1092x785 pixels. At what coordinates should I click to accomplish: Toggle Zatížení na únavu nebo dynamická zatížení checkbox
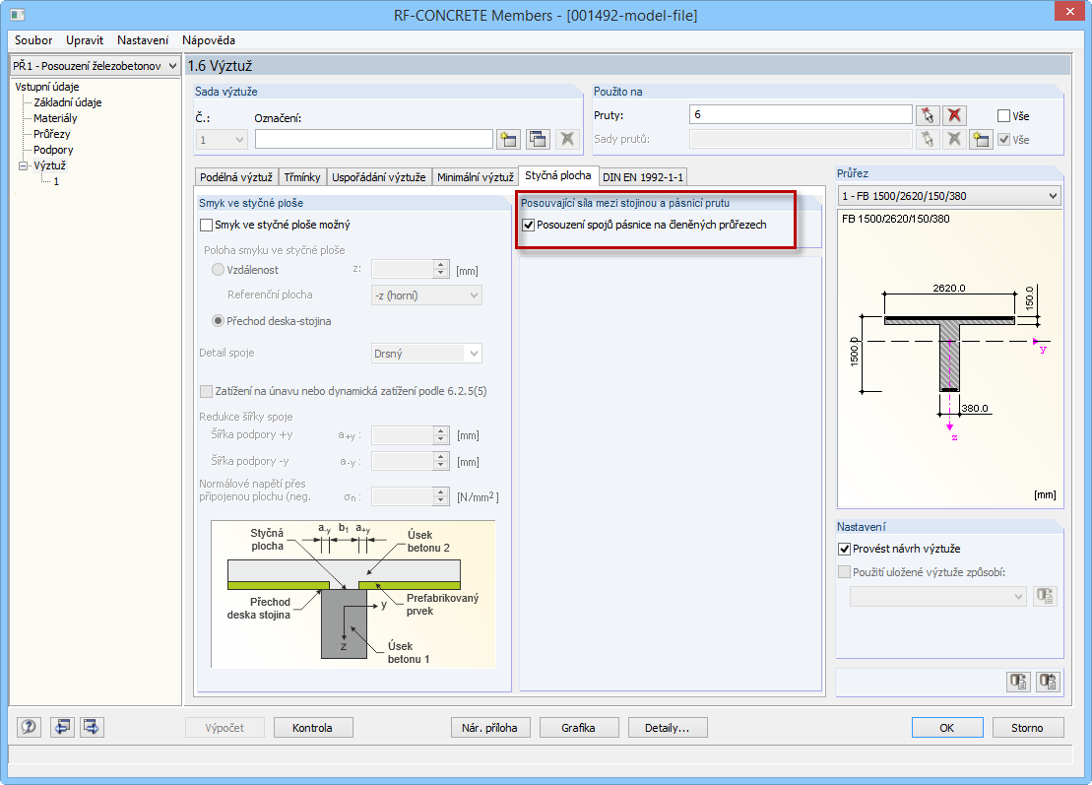pyautogui.click(x=206, y=391)
